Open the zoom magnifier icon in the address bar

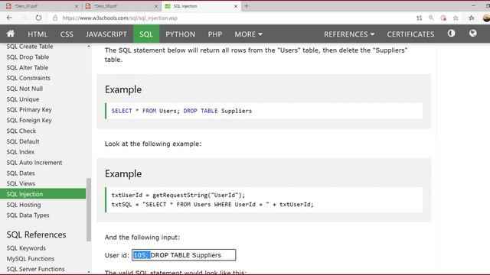(431, 18)
